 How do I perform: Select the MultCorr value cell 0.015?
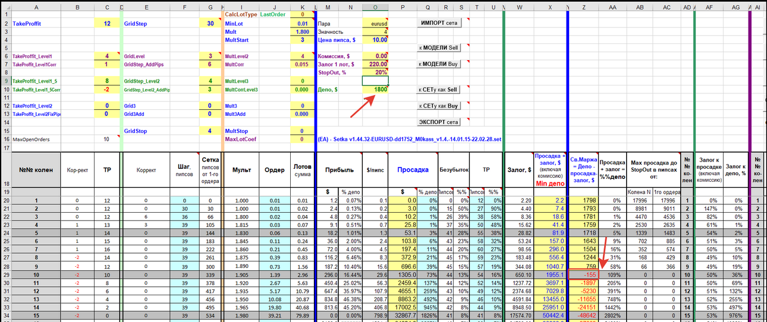[x=302, y=64]
